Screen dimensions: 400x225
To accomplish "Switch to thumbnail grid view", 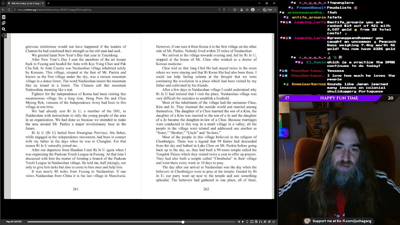I will [256, 222].
